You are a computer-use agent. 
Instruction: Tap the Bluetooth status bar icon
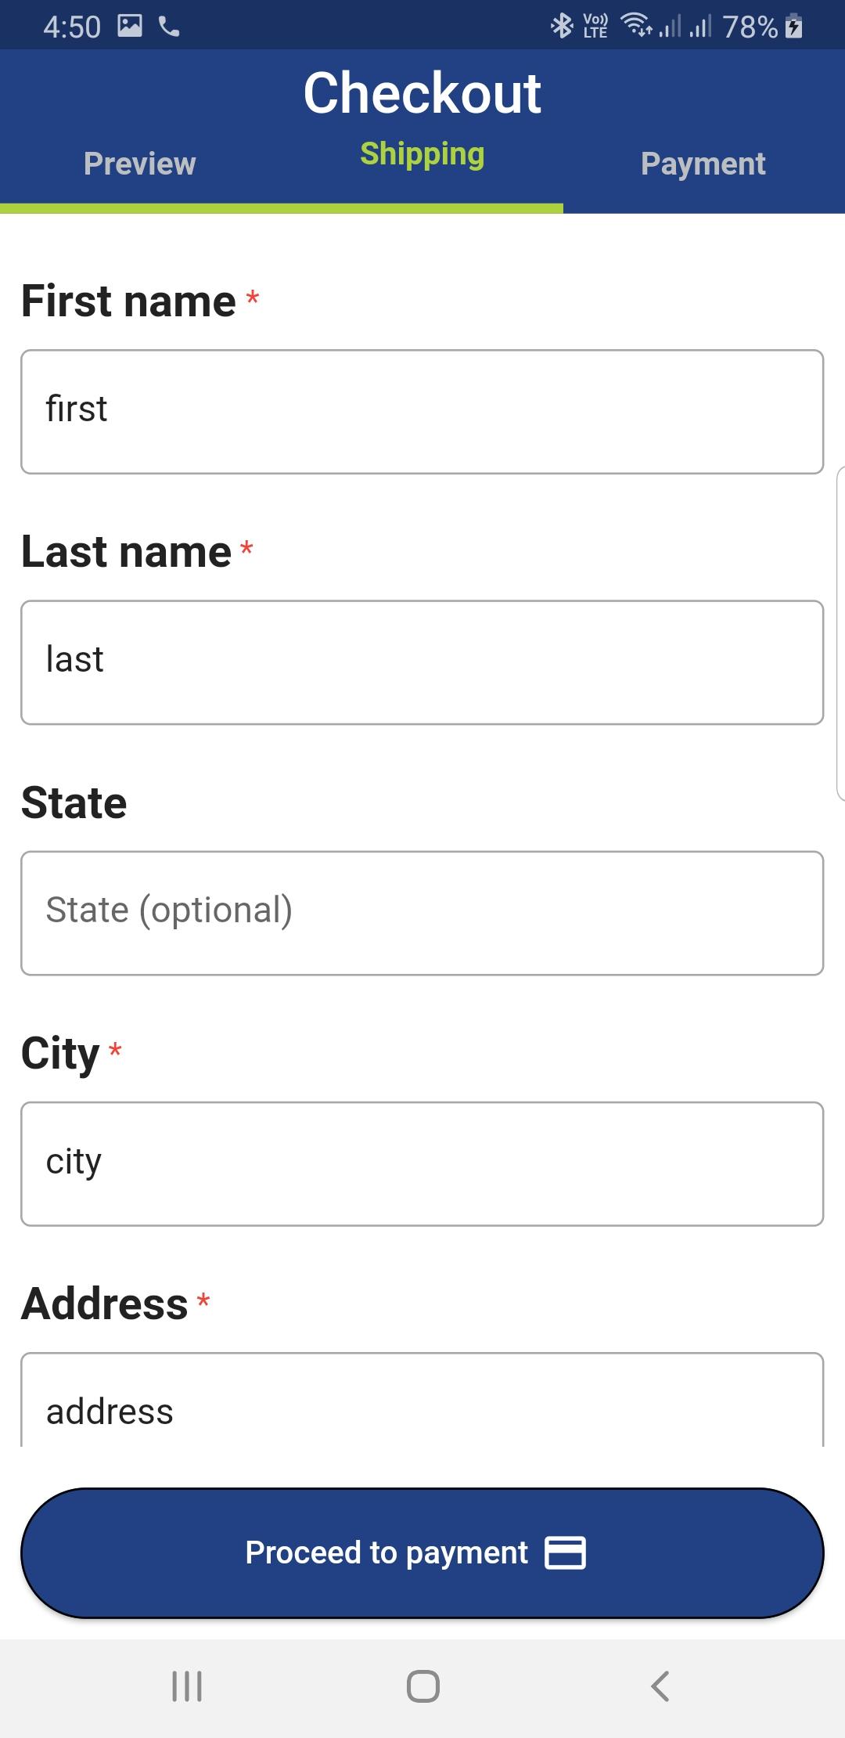[562, 26]
